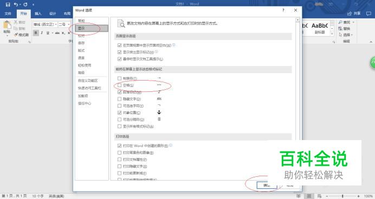375x199 pixels.
Task: Click the Save icon in quick access toolbar
Action: [x=8, y=4]
